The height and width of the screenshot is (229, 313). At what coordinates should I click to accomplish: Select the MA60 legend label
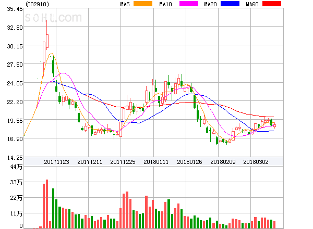pos(252,4)
